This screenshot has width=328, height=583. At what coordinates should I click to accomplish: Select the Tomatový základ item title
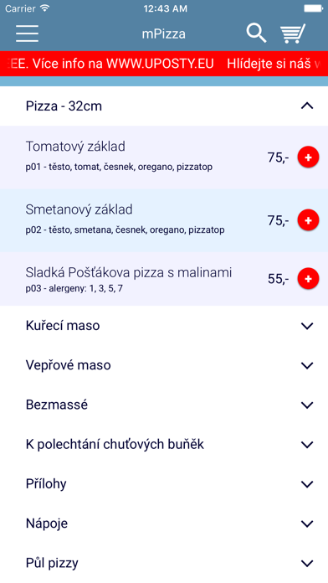pos(75,147)
